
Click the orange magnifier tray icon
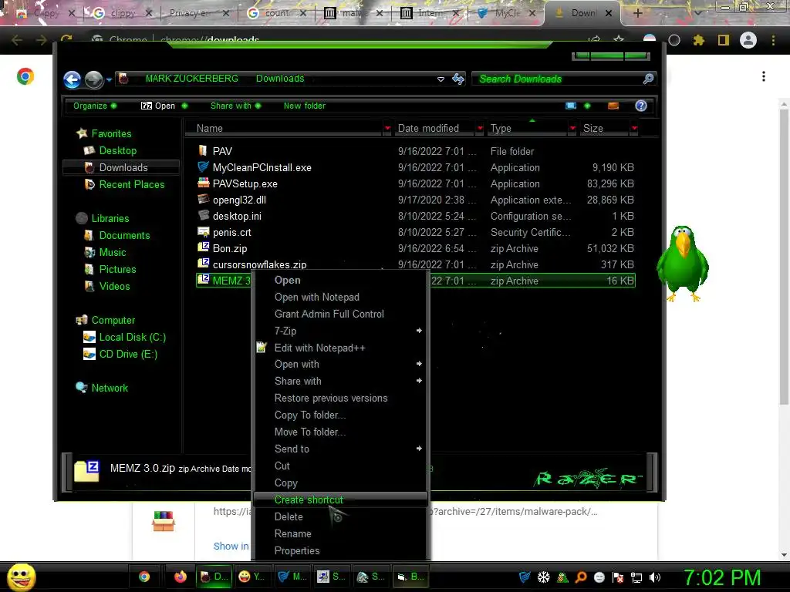click(x=581, y=577)
